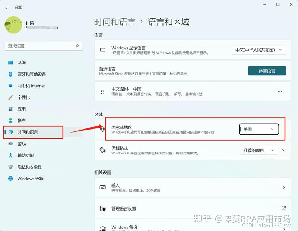
Task: Click the back arrow in the title bar
Action: [x=7, y=7]
